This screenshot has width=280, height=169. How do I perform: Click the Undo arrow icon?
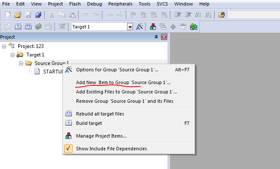point(86,15)
